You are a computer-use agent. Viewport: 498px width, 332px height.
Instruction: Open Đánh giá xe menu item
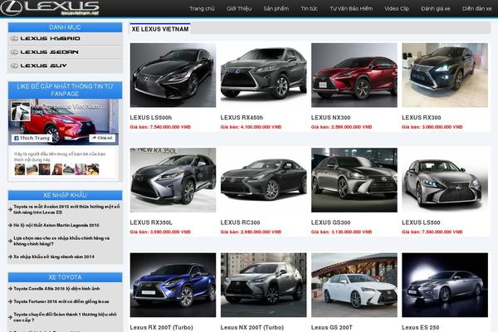point(436,8)
